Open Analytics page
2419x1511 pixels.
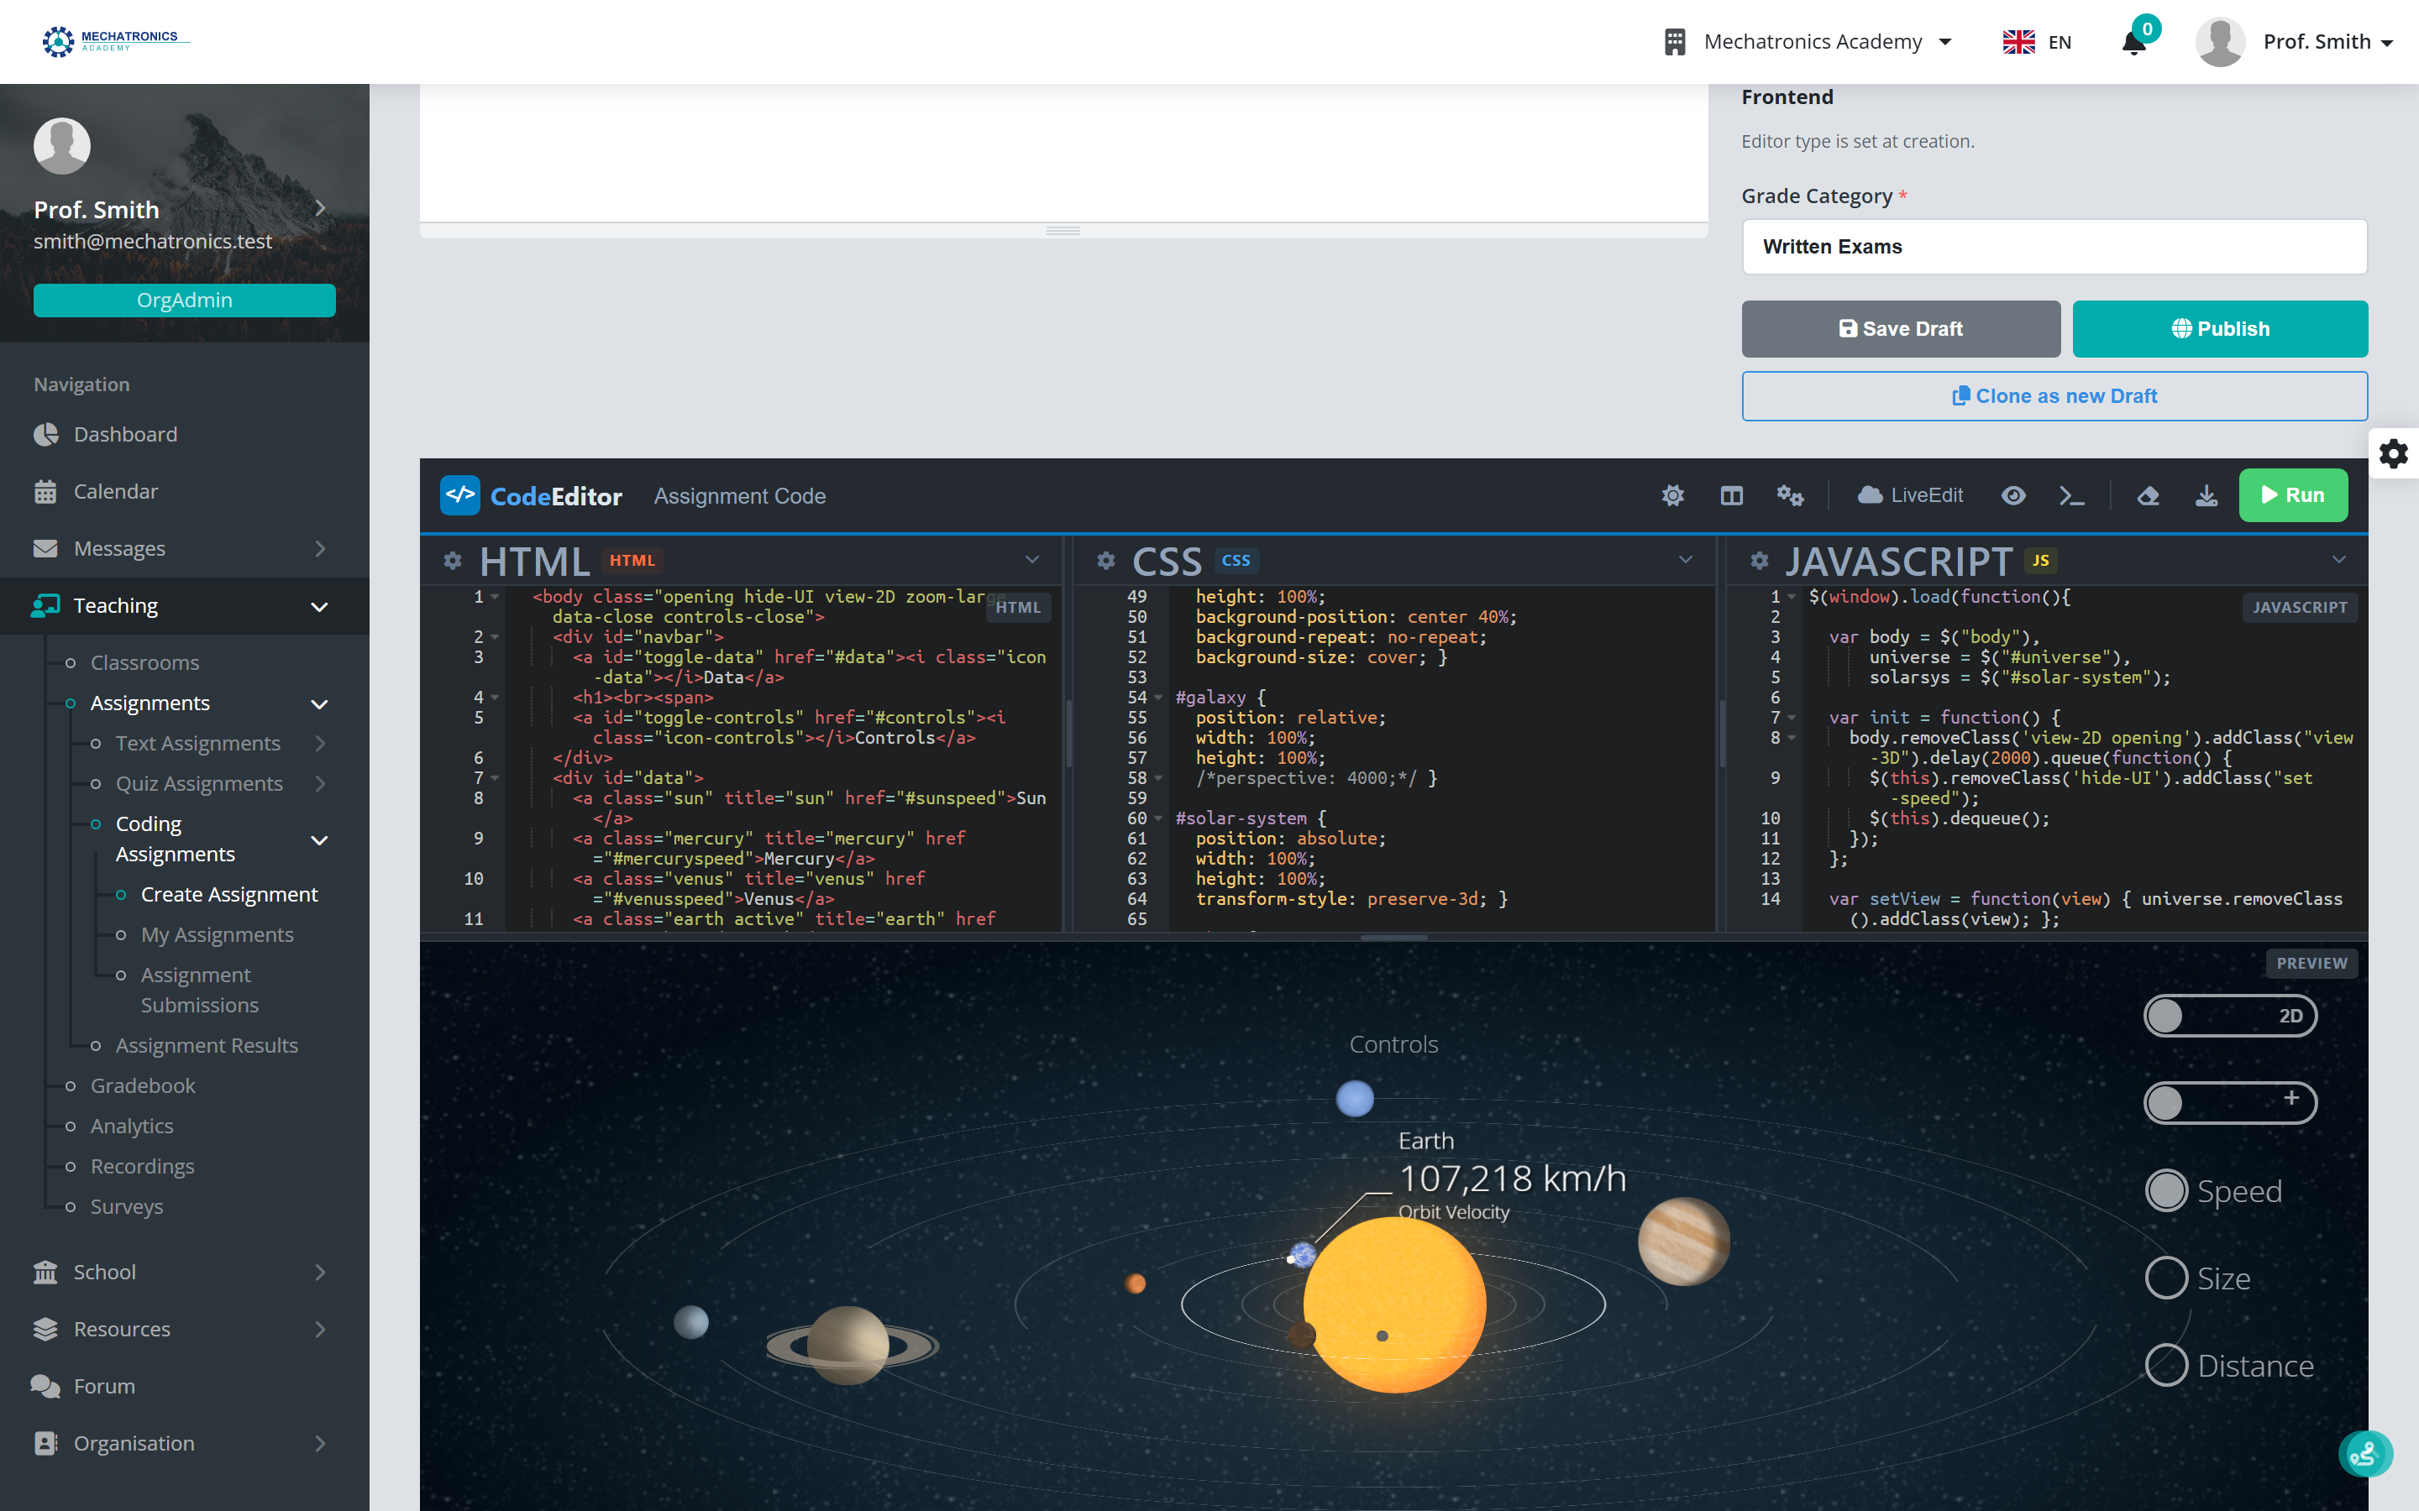click(x=132, y=1127)
